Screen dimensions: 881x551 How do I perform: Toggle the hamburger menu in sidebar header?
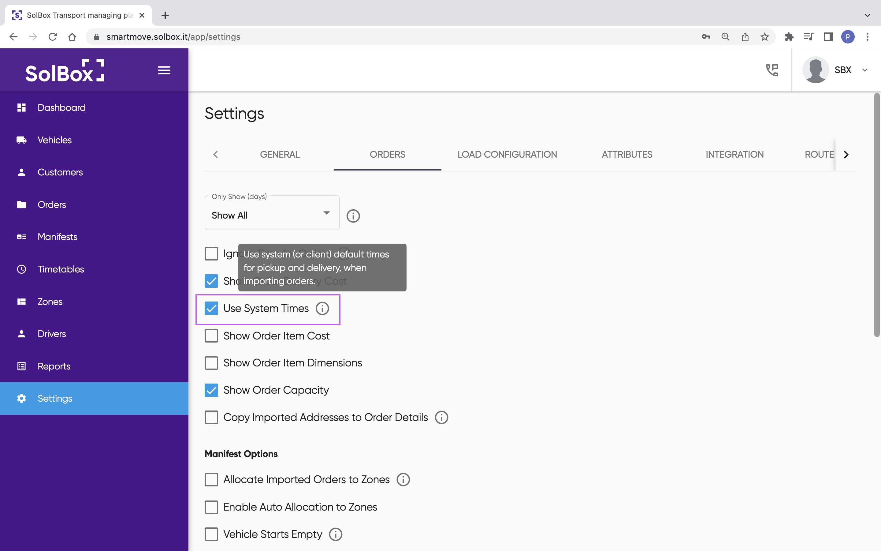tap(164, 70)
